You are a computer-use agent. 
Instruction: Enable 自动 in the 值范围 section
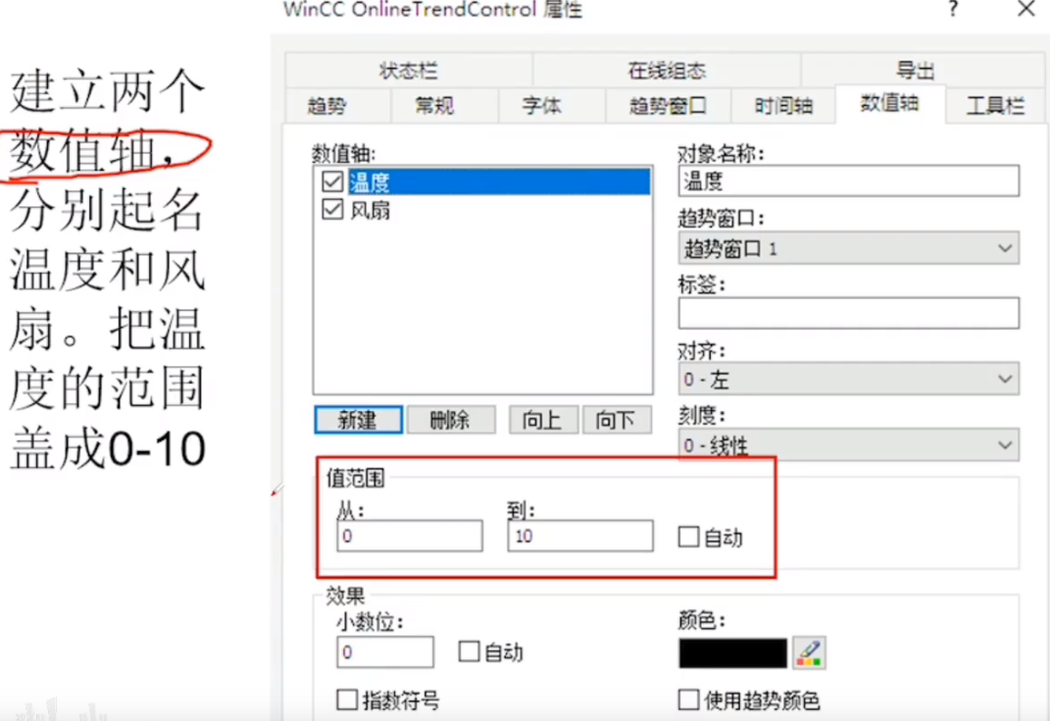(x=690, y=537)
